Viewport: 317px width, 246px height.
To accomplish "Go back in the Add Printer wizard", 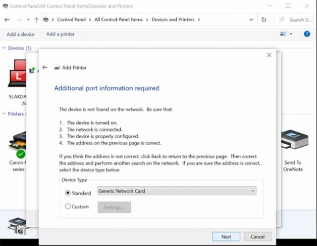I will (x=45, y=68).
